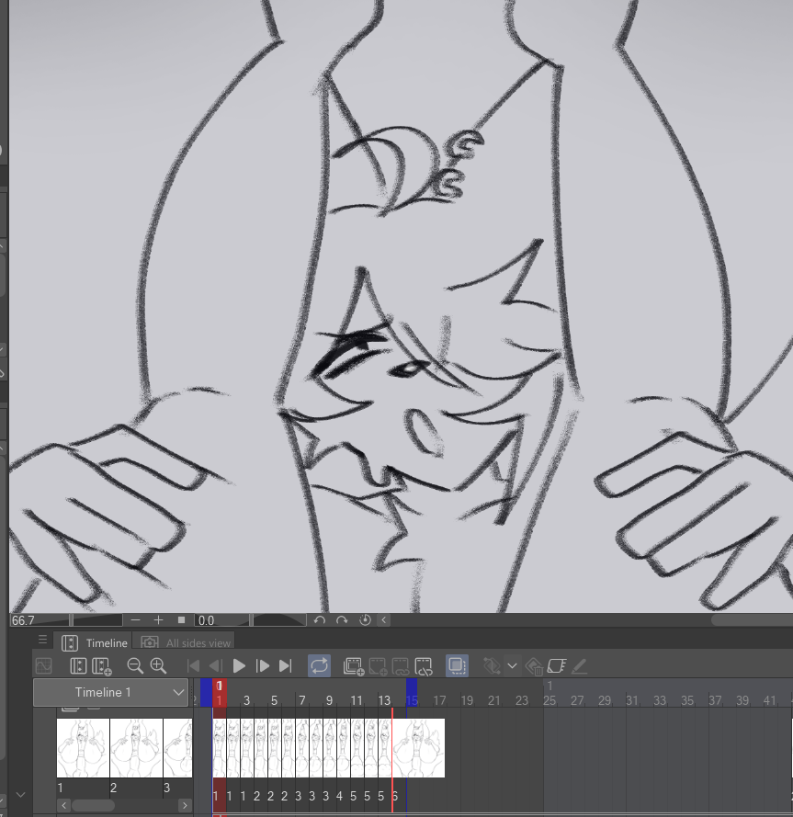This screenshot has height=817, width=793.
Task: Select cel thumbnail labeled 1 in layer list
Action: 83,748
